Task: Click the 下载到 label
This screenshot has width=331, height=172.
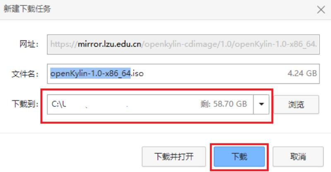Action: click(25, 104)
